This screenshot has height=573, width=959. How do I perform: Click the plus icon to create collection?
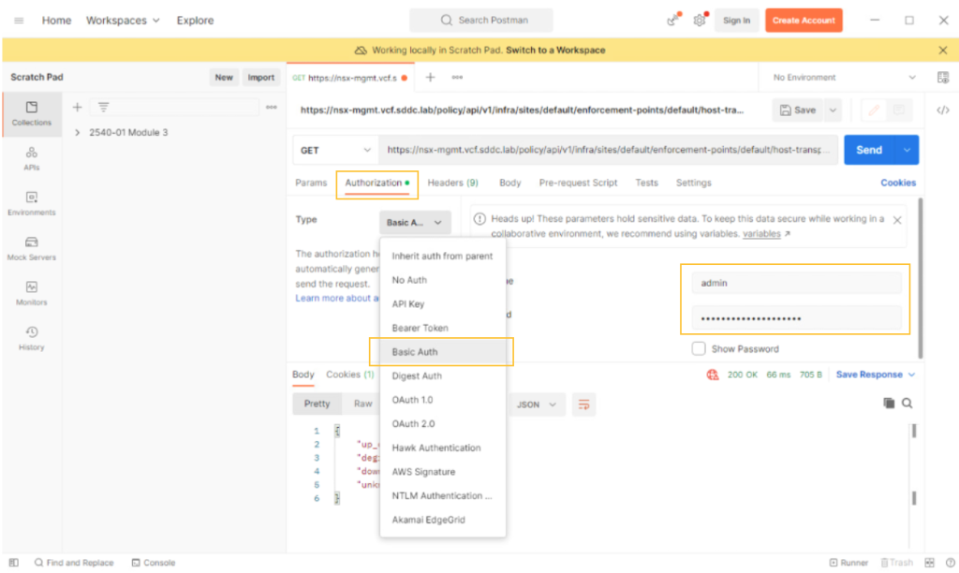(x=77, y=107)
